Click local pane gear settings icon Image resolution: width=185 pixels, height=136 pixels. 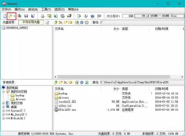coord(82,82)
